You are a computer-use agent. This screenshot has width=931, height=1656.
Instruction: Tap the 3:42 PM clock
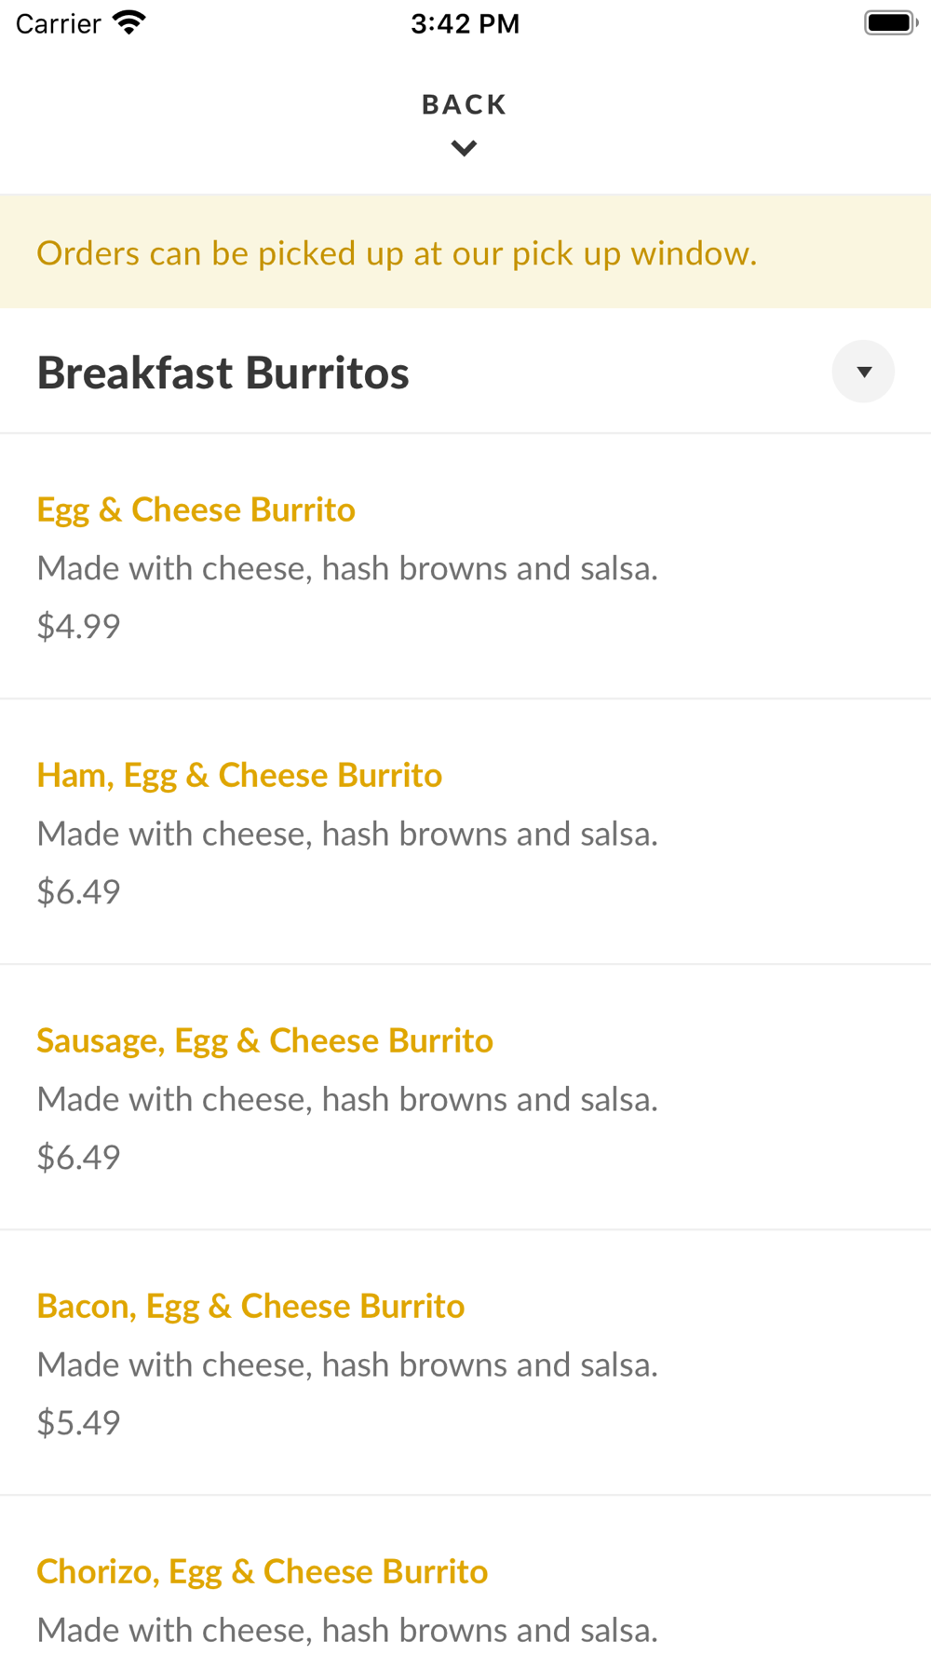[465, 23]
